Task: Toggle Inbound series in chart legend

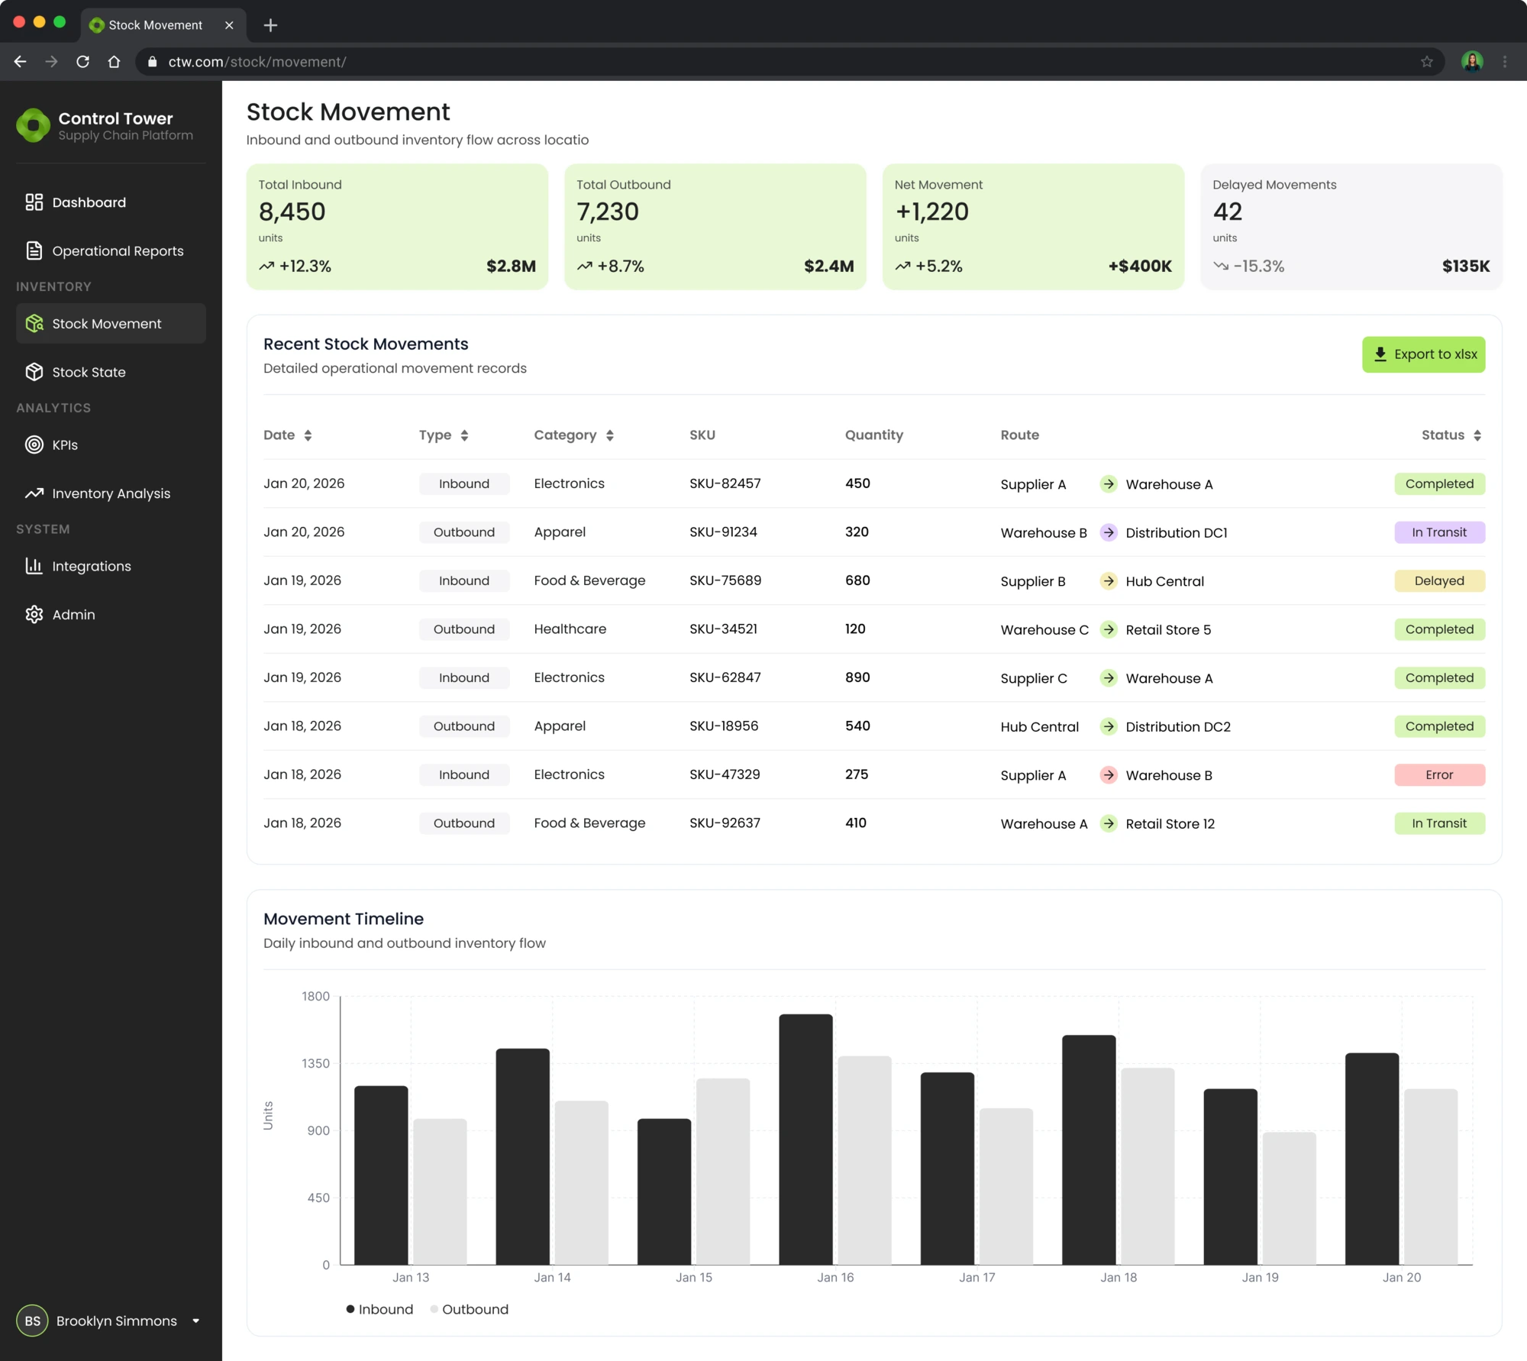Action: [x=379, y=1309]
